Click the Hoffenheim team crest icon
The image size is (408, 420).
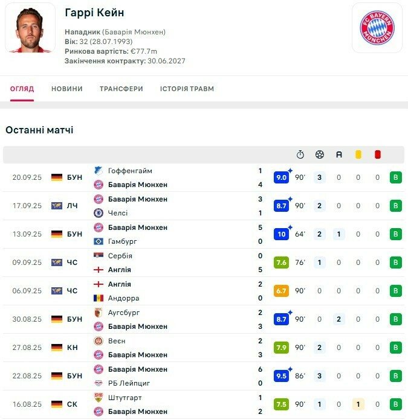tap(99, 171)
